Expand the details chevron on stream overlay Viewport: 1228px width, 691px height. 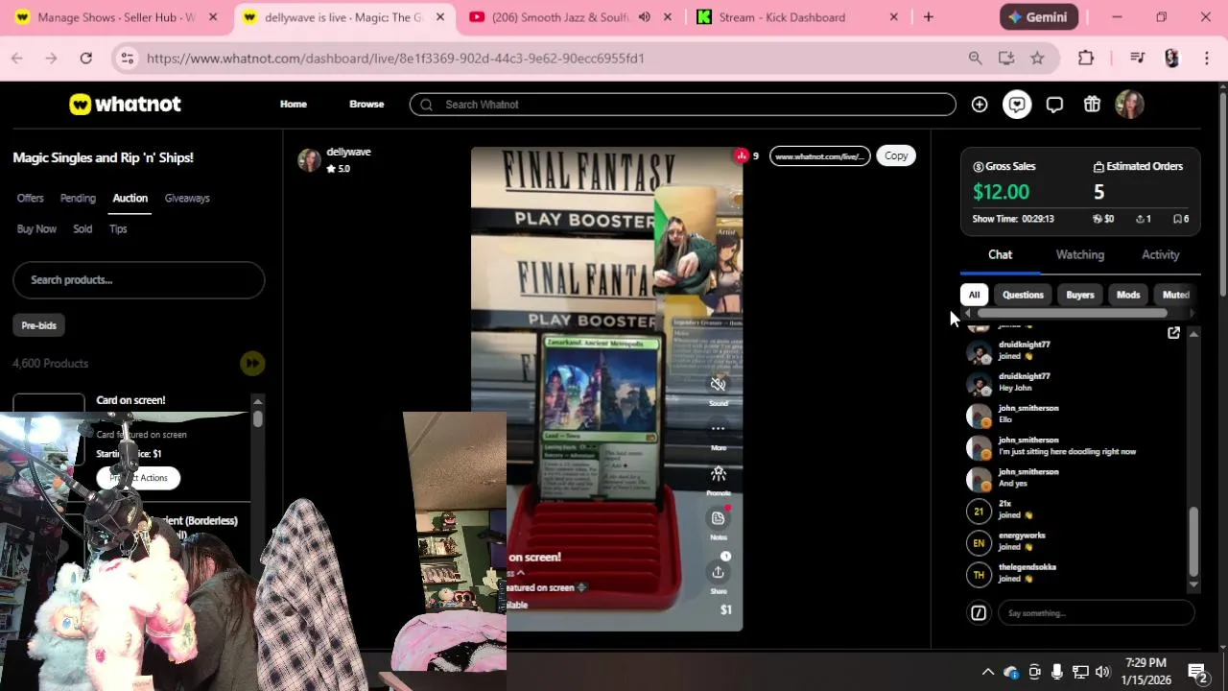[521, 572]
